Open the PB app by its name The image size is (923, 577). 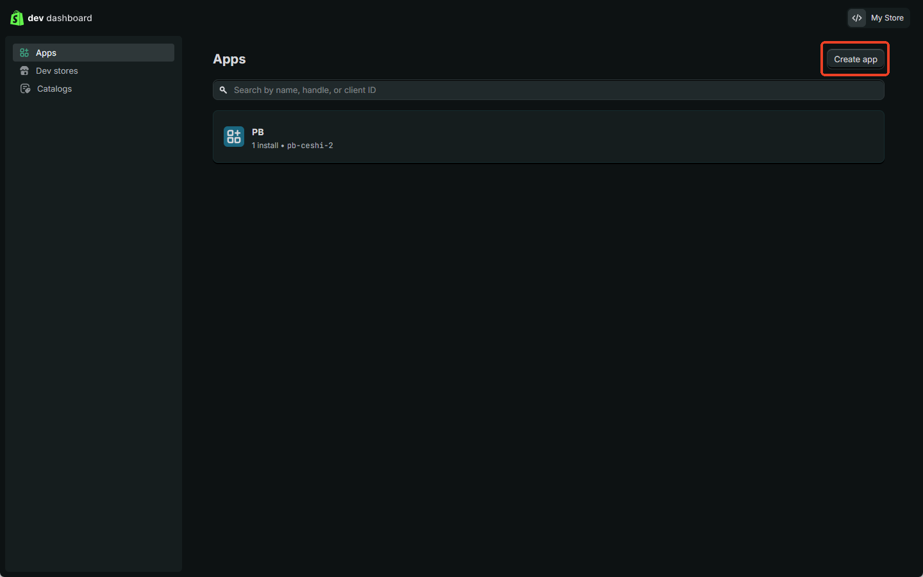click(x=258, y=132)
